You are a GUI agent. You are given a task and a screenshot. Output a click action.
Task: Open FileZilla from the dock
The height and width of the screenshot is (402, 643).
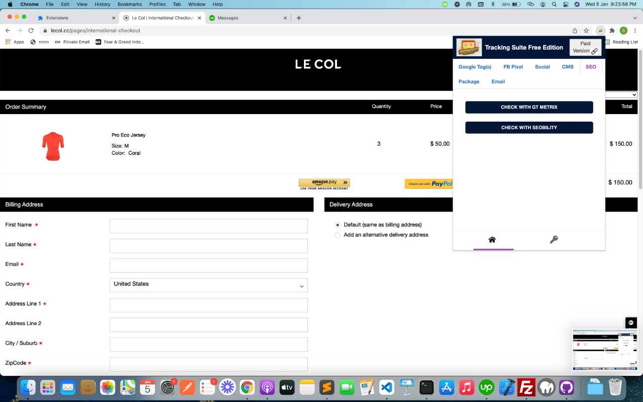click(526, 387)
